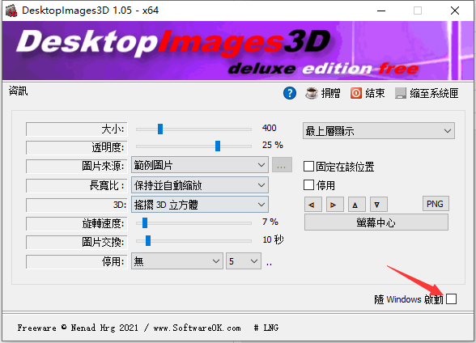Move the image right with the right arrow button
Viewport: 476px width, 343px height.
[x=335, y=205]
